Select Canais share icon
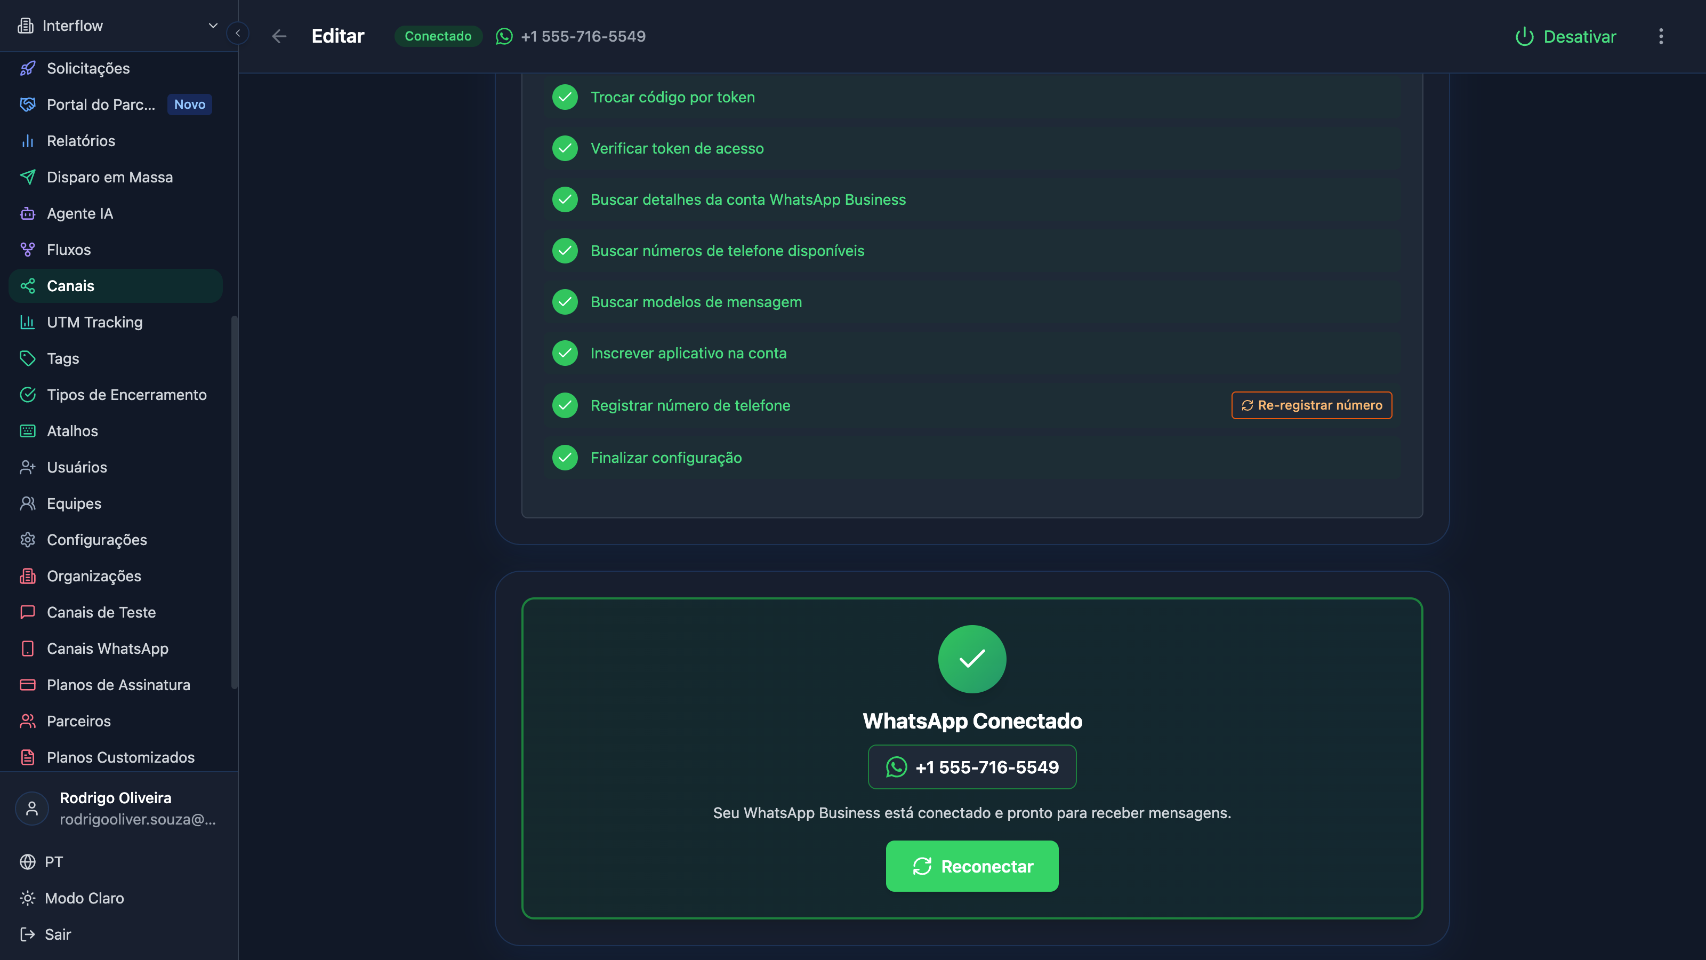1706x960 pixels. tap(28, 286)
